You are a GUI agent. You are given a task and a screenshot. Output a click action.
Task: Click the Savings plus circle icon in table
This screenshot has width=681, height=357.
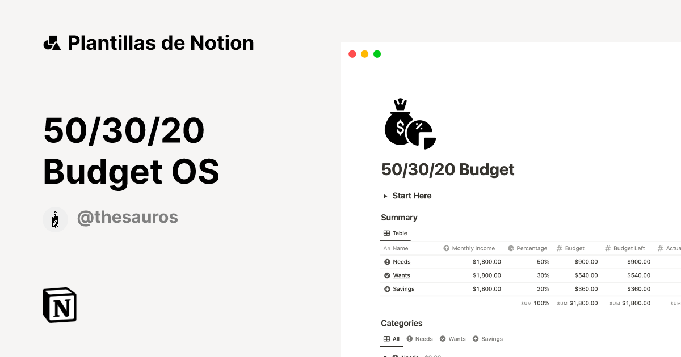[386, 288]
